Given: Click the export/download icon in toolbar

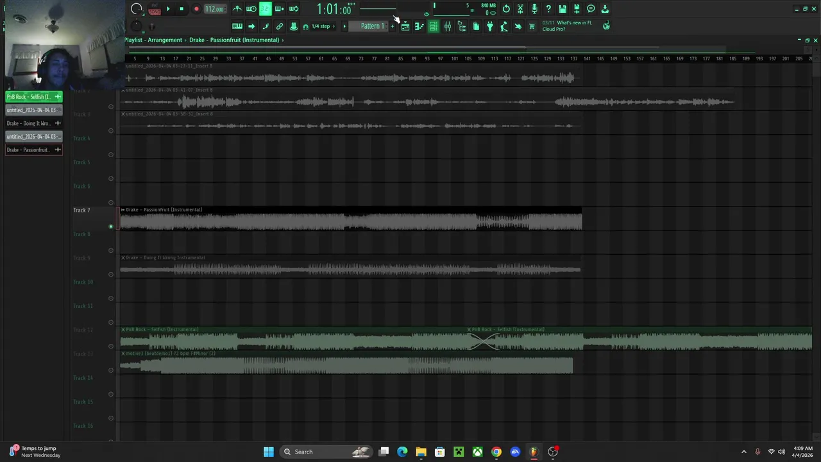Looking at the screenshot, I should tap(605, 9).
